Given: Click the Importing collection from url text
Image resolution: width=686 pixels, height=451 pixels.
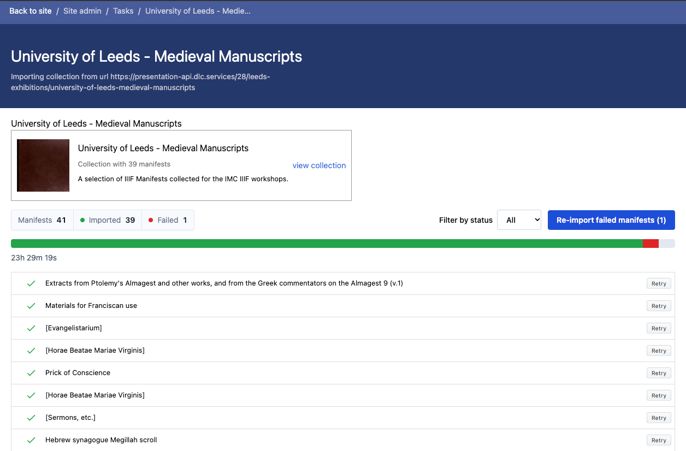Looking at the screenshot, I should click(x=140, y=82).
